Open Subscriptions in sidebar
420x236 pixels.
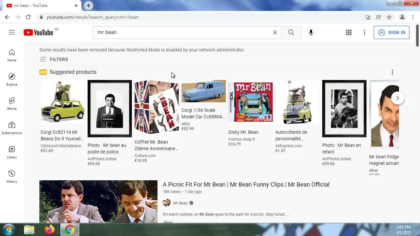click(x=12, y=128)
